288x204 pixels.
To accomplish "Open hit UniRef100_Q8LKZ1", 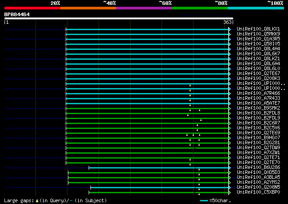I will (258, 58).
